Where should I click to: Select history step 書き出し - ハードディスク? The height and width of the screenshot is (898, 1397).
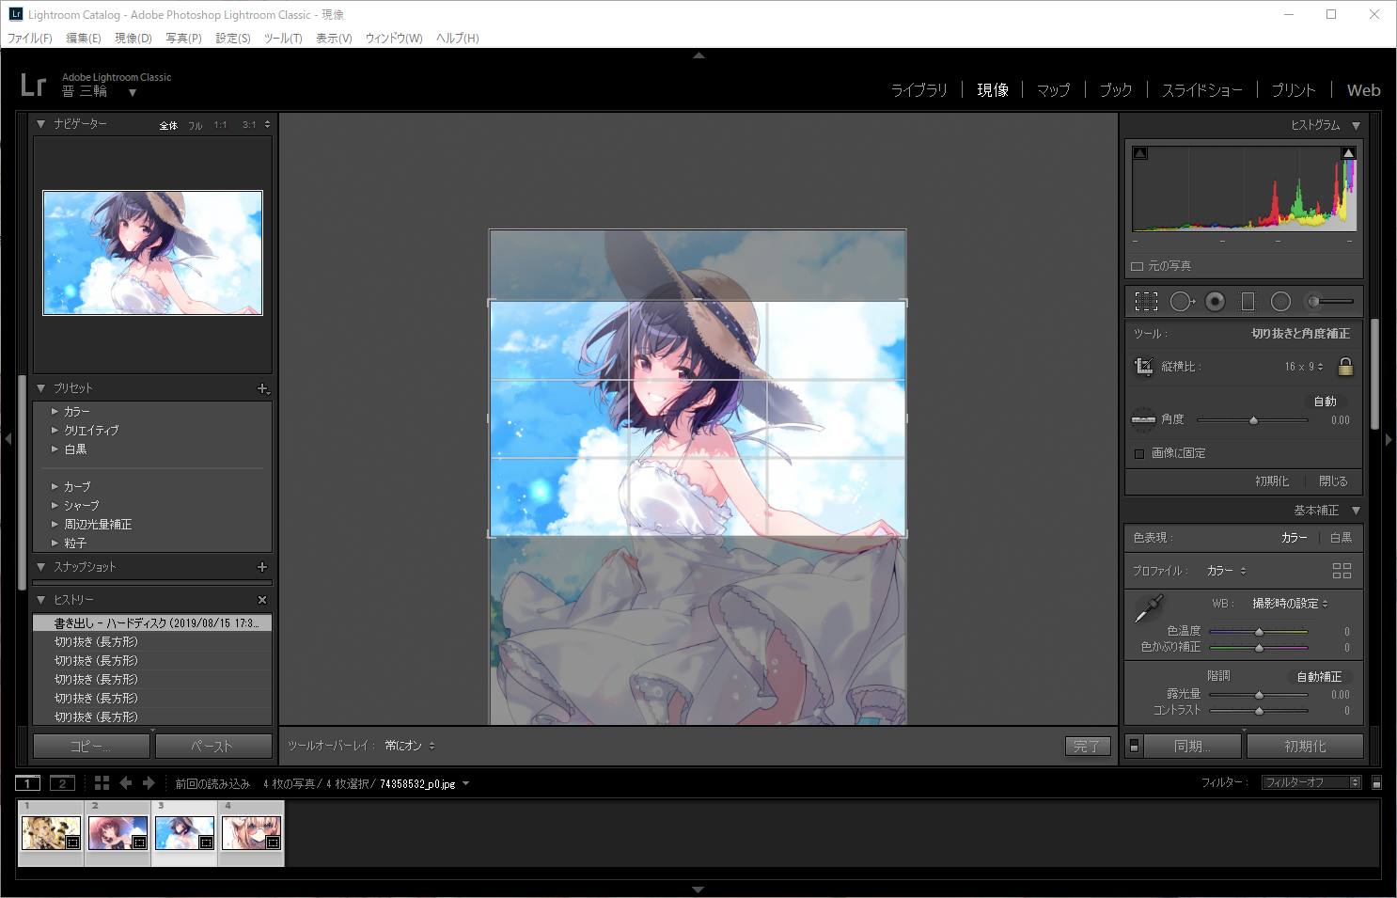tap(152, 622)
